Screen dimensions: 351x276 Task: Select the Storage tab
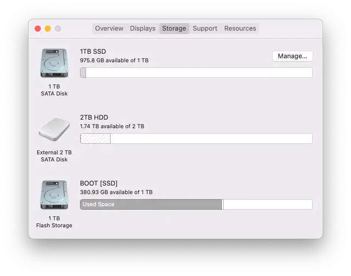[x=174, y=29]
